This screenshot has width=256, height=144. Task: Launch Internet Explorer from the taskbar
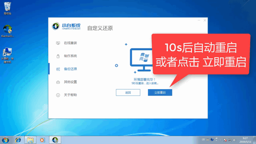[x=18, y=140]
